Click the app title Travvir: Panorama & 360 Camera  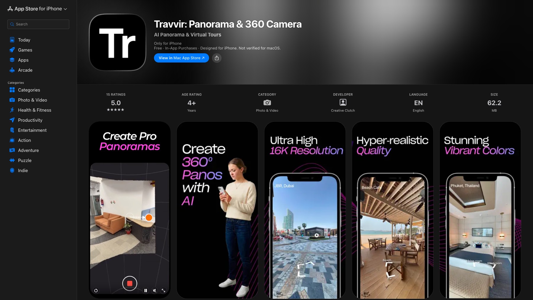(x=228, y=24)
